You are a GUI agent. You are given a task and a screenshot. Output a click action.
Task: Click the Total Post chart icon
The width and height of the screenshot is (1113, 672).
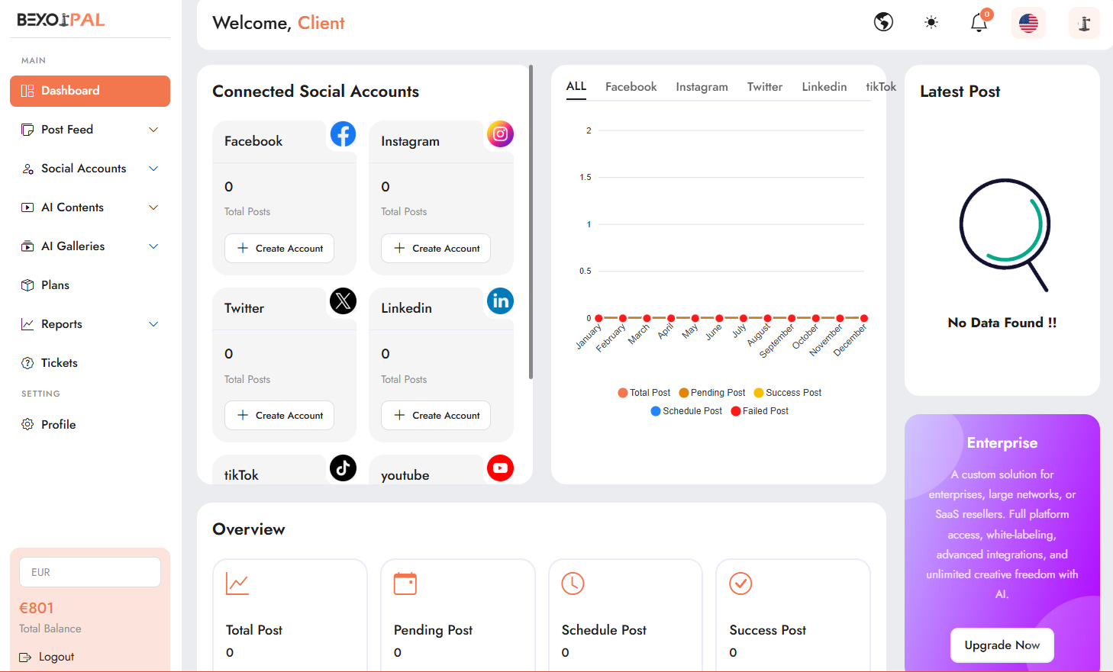237,584
